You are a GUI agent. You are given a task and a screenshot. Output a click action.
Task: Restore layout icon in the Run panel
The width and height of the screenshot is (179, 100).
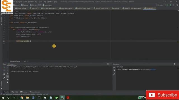(x=4, y=74)
